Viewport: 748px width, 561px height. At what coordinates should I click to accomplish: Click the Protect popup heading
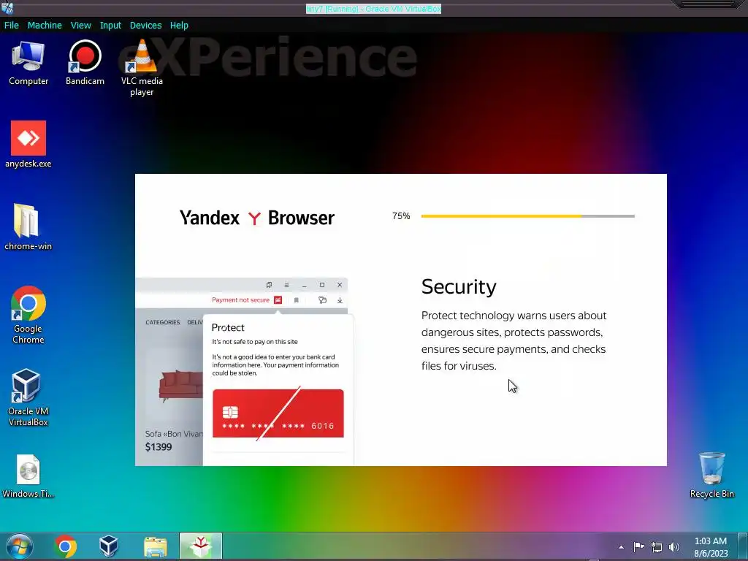(x=228, y=328)
